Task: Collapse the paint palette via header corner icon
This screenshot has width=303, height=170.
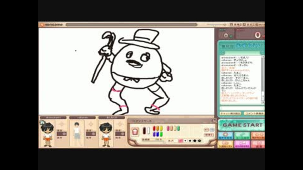Action: (214, 121)
